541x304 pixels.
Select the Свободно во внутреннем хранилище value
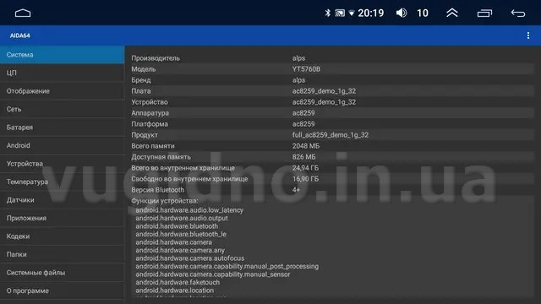pyautogui.click(x=305, y=179)
